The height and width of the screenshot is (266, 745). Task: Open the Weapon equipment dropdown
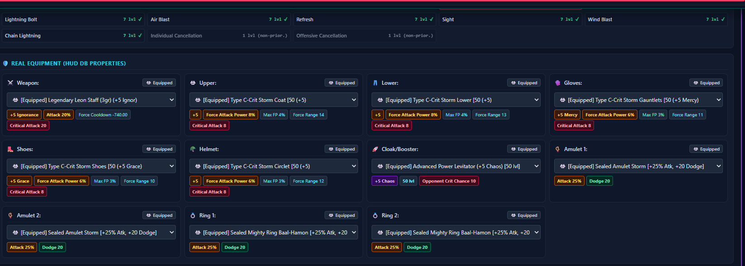coord(91,100)
